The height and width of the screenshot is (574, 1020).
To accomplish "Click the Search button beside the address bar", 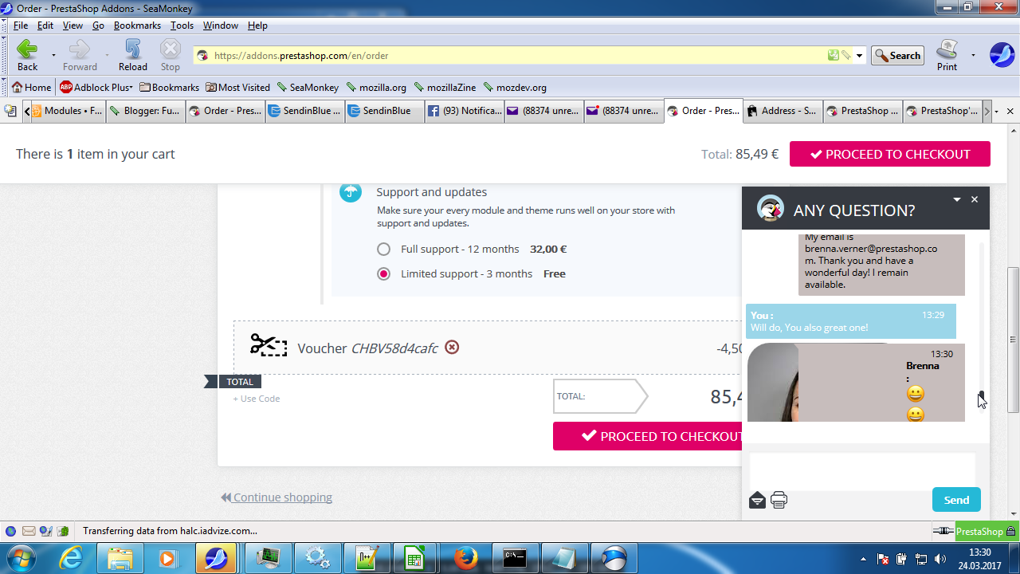I will pos(897,56).
